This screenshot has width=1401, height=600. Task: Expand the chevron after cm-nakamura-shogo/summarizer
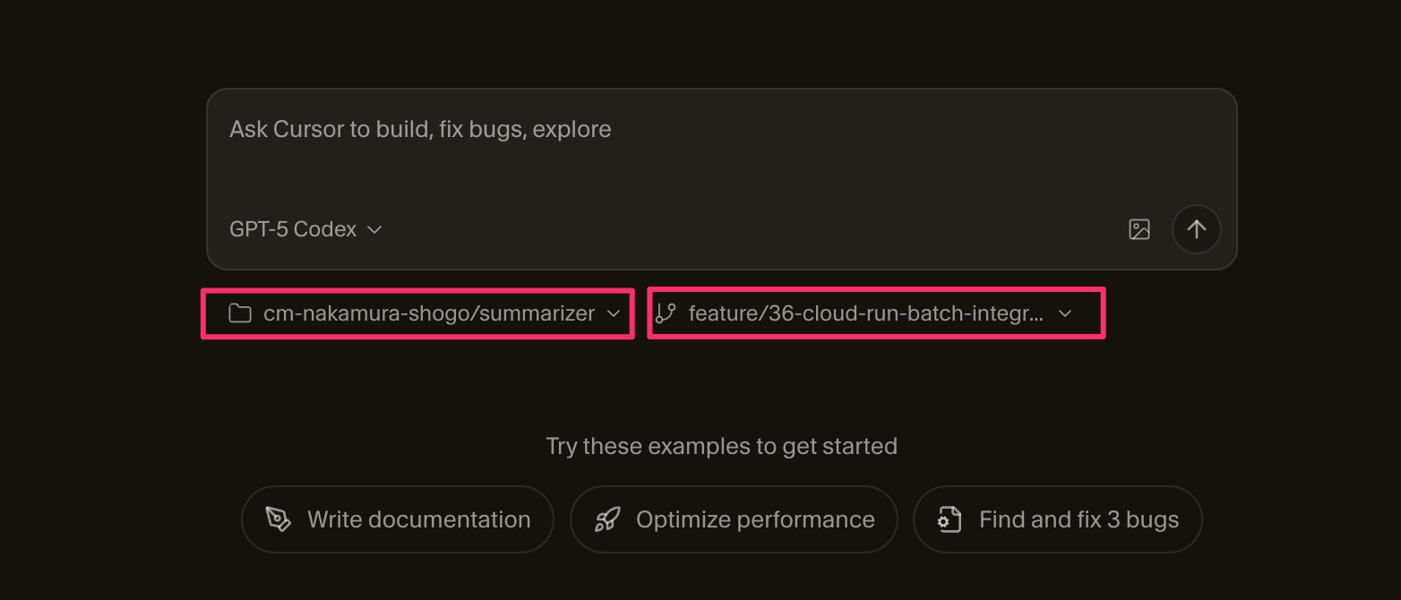(x=614, y=313)
